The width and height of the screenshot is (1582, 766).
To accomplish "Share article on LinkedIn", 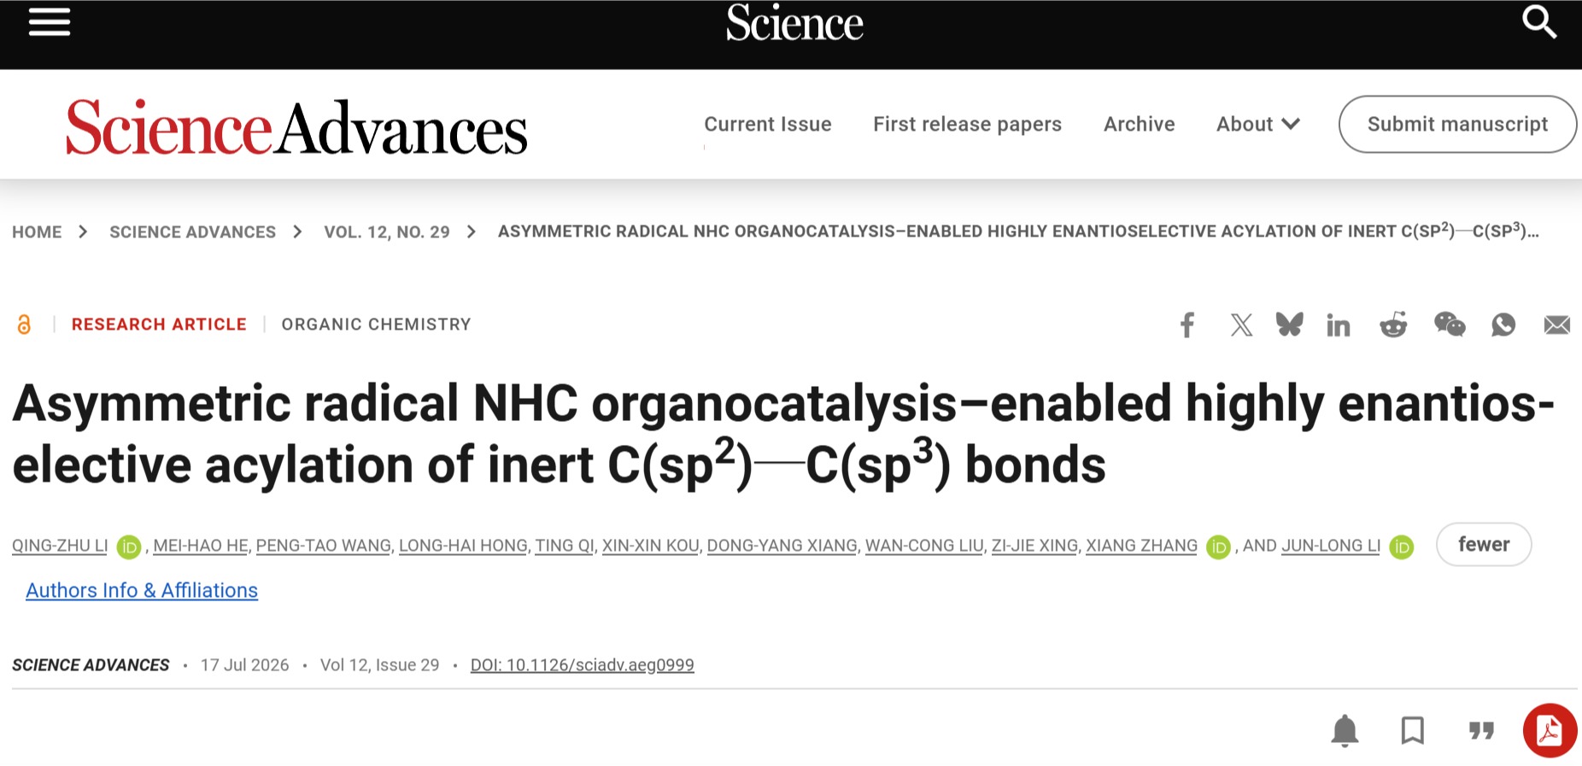I will coord(1339,325).
